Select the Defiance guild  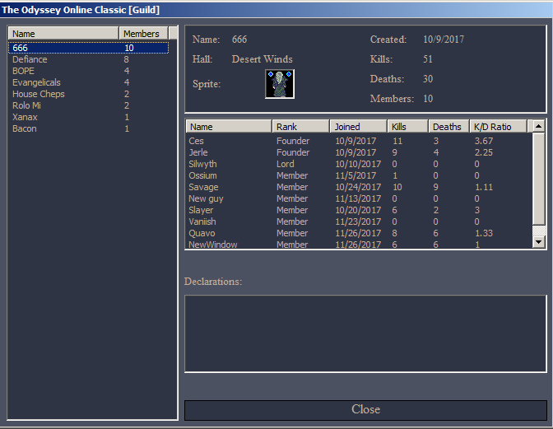click(30, 60)
